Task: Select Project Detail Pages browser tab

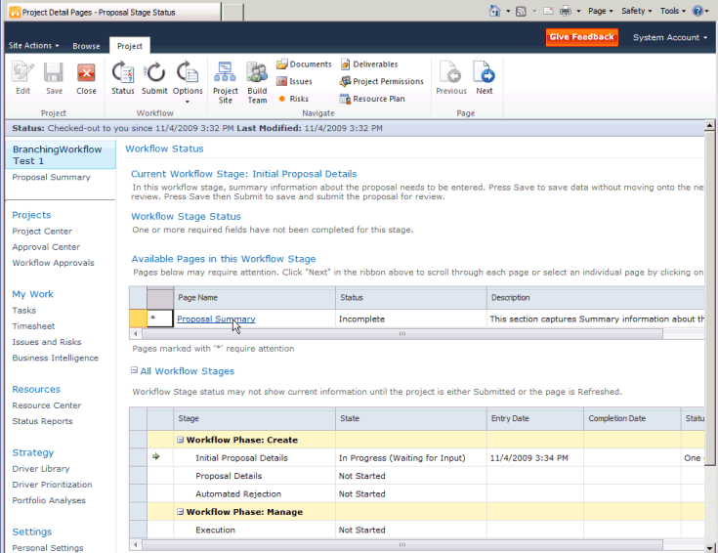Action: (x=114, y=12)
